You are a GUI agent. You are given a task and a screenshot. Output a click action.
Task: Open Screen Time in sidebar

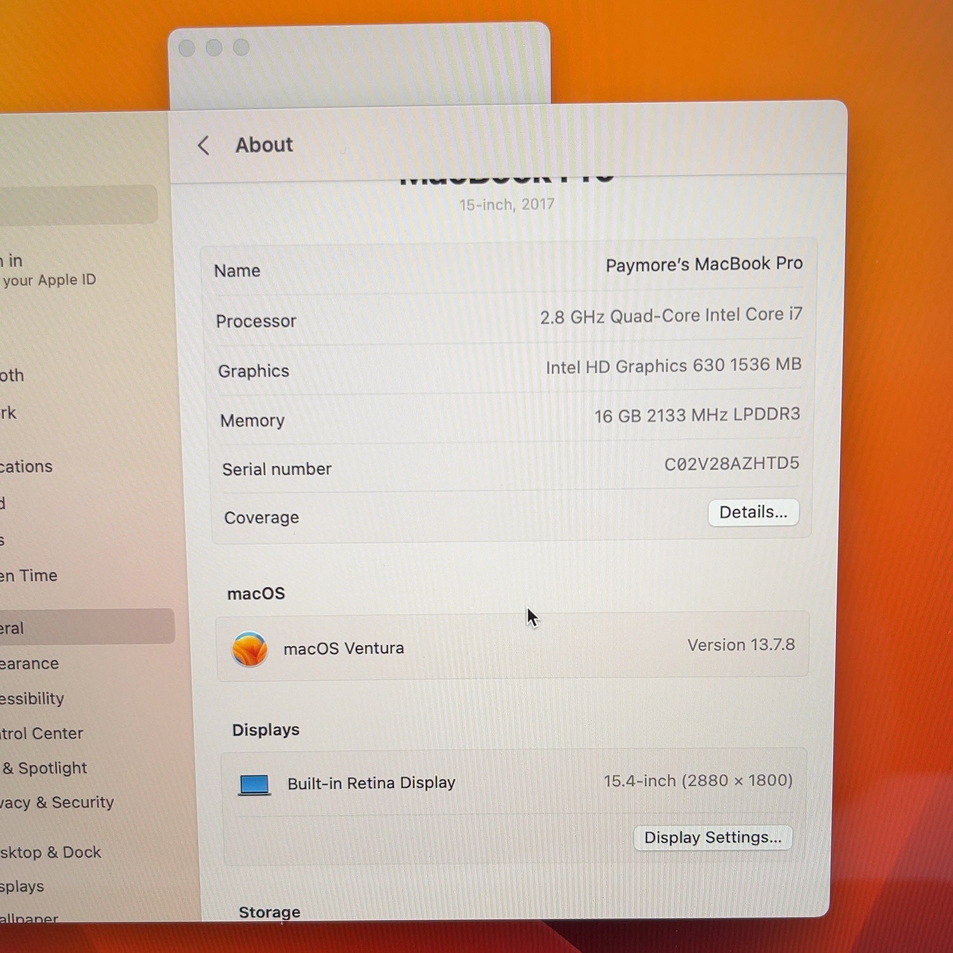point(29,576)
